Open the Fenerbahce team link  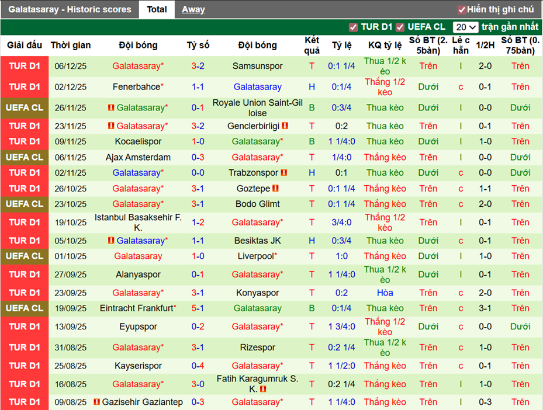pos(136,86)
